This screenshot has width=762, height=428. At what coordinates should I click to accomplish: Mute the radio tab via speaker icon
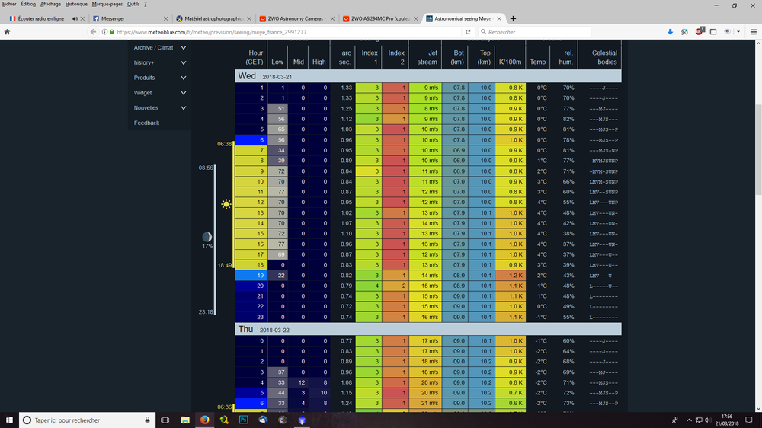pos(75,18)
